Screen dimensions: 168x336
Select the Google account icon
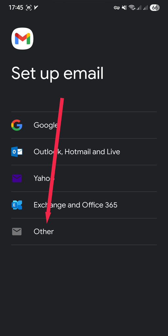click(17, 125)
